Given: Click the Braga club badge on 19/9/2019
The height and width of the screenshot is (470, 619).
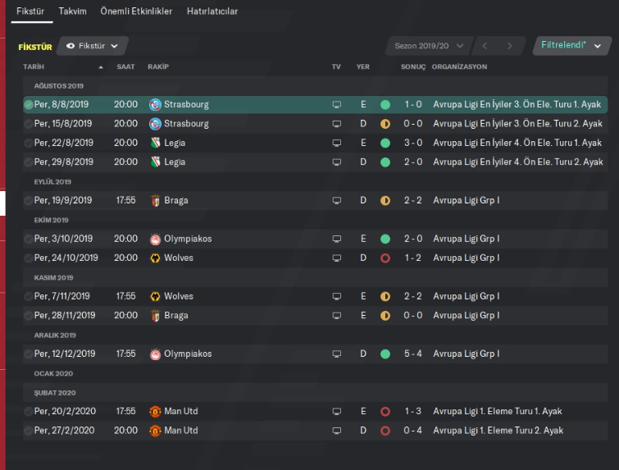Looking at the screenshot, I should click(x=155, y=200).
